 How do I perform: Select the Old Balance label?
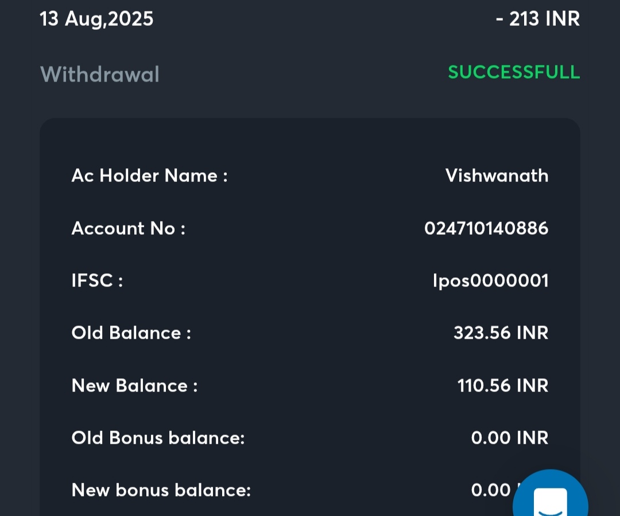pos(131,333)
